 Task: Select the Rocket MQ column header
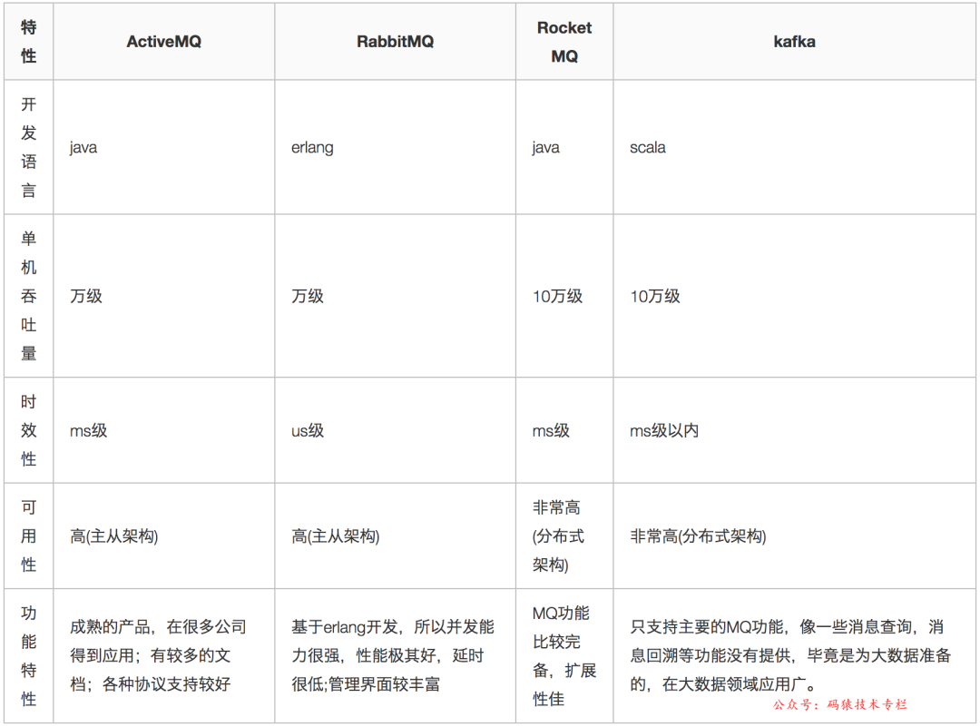563,42
